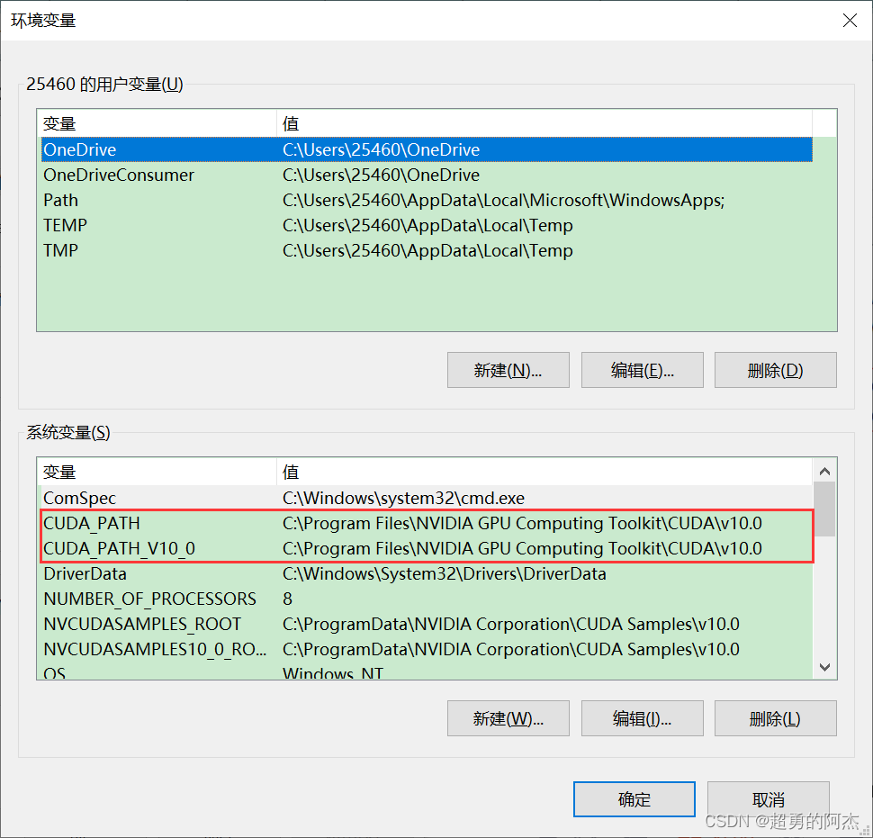This screenshot has height=838, width=873.
Task: Click value C:\Windows\system32\cmd.exe
Action: [403, 498]
